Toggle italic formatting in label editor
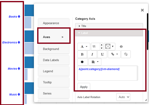The width and height of the screenshot is (152, 105). (x=92, y=54)
